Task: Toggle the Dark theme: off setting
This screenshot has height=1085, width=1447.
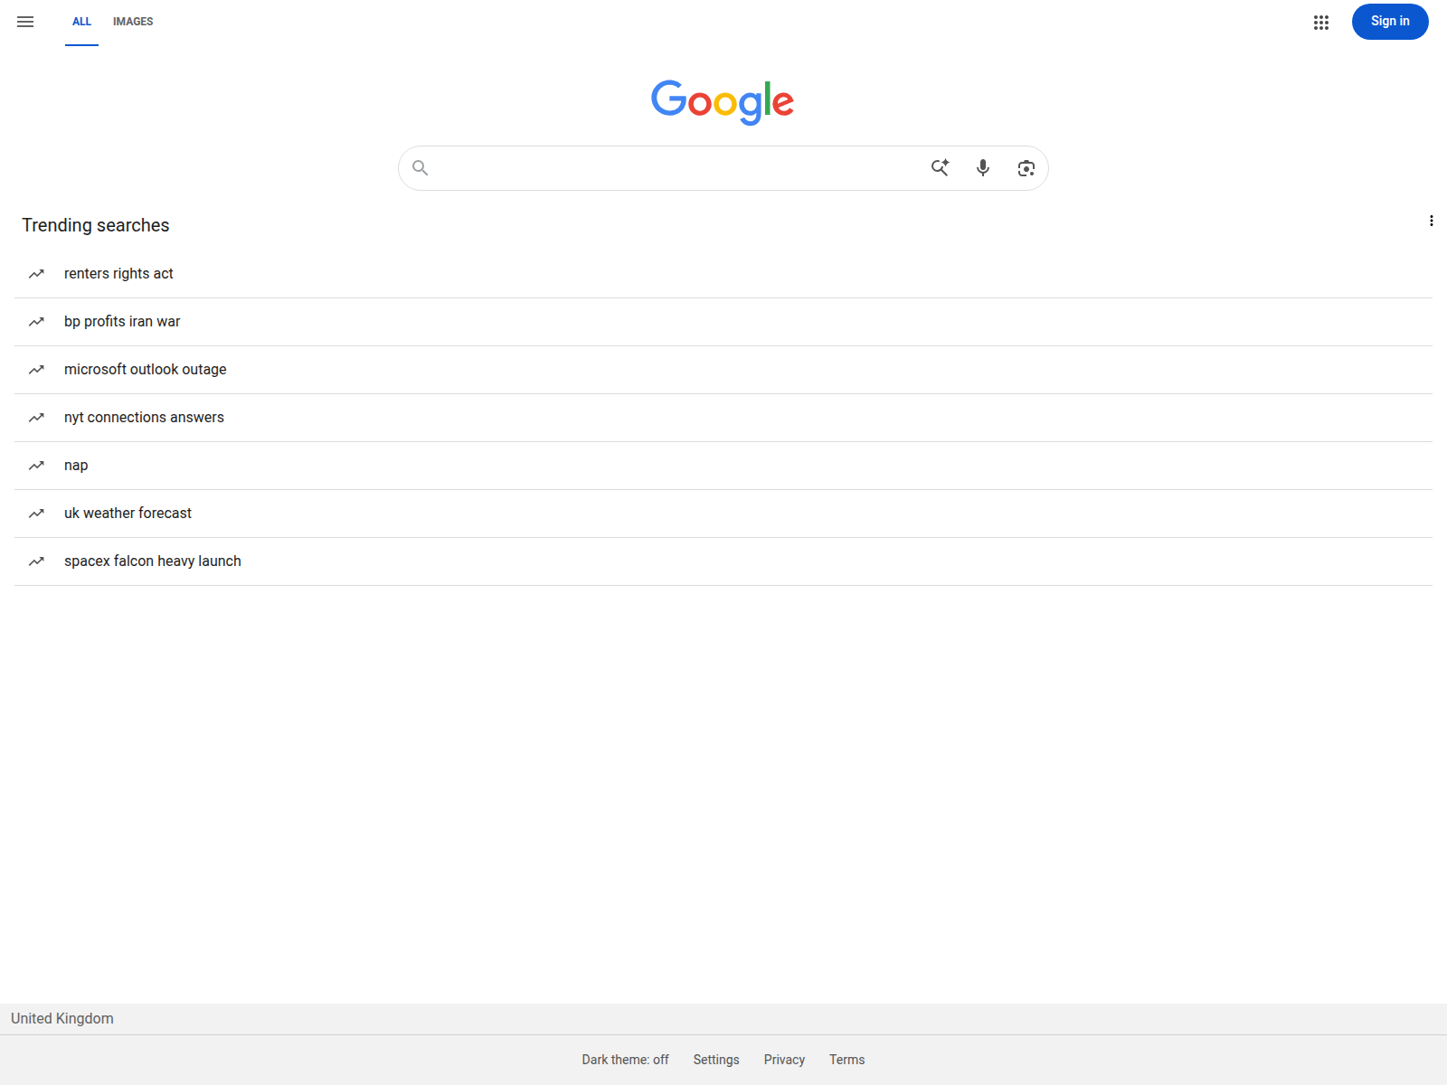Action: [625, 1060]
